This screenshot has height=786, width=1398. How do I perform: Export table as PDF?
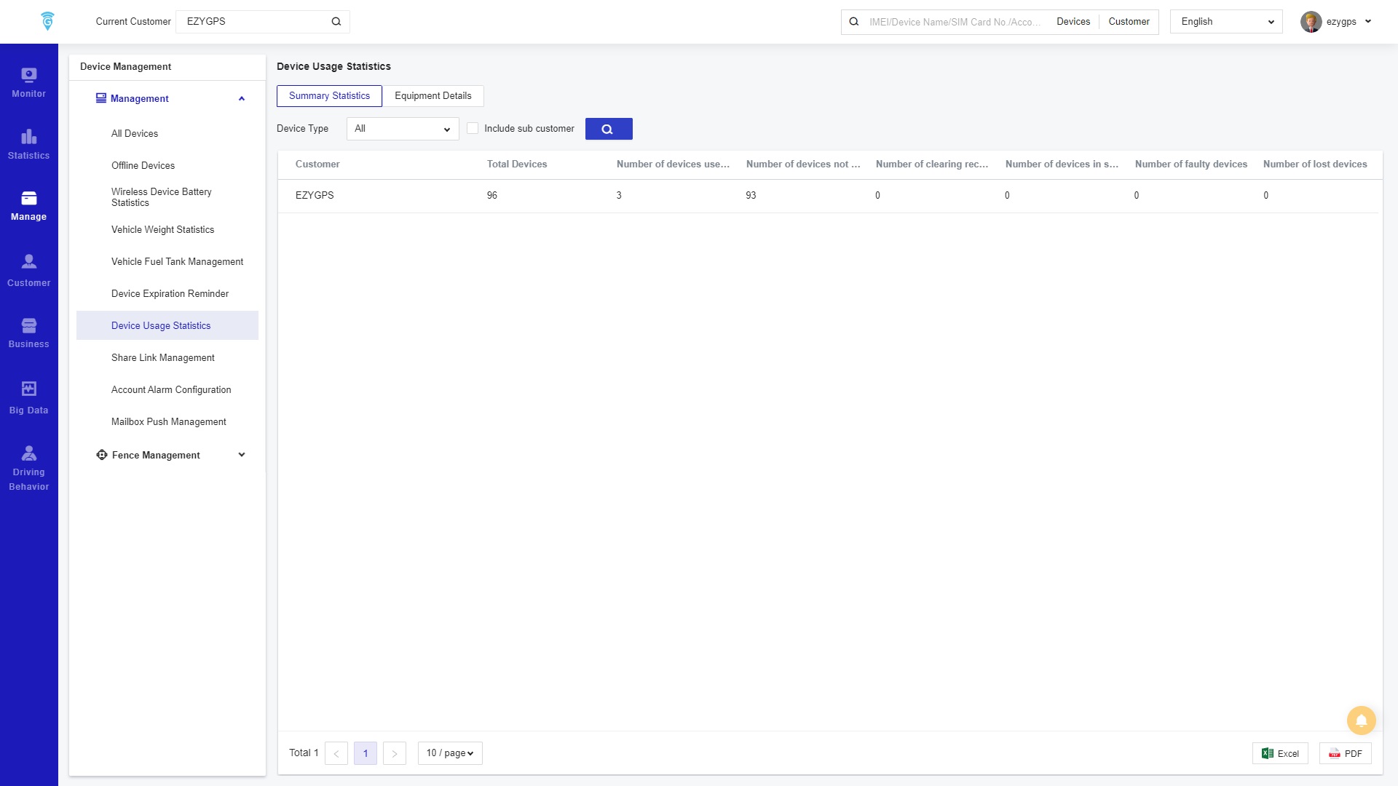click(1345, 753)
